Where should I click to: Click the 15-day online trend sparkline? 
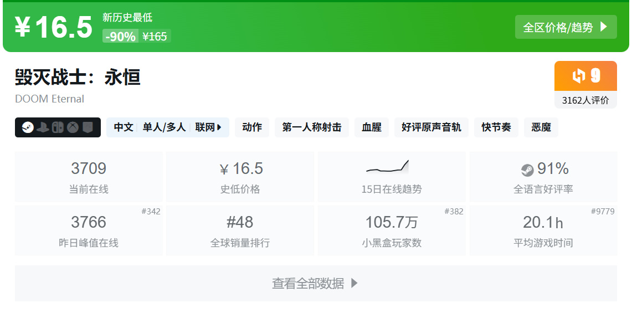[x=387, y=167]
